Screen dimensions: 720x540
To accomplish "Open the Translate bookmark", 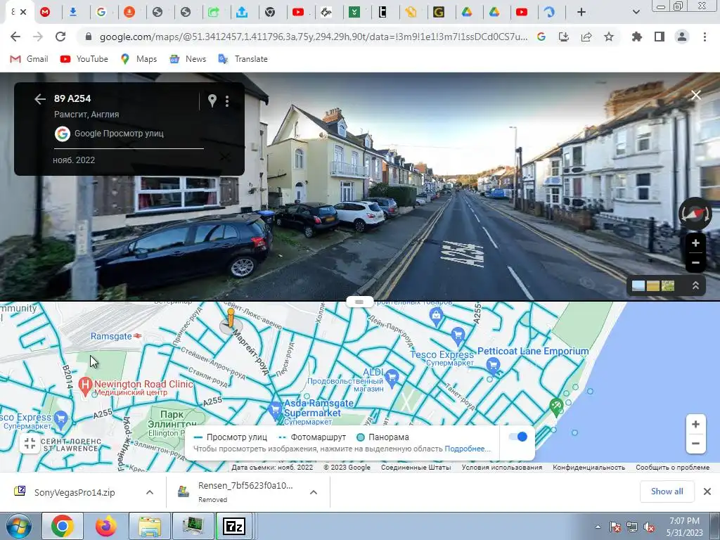I will [243, 59].
